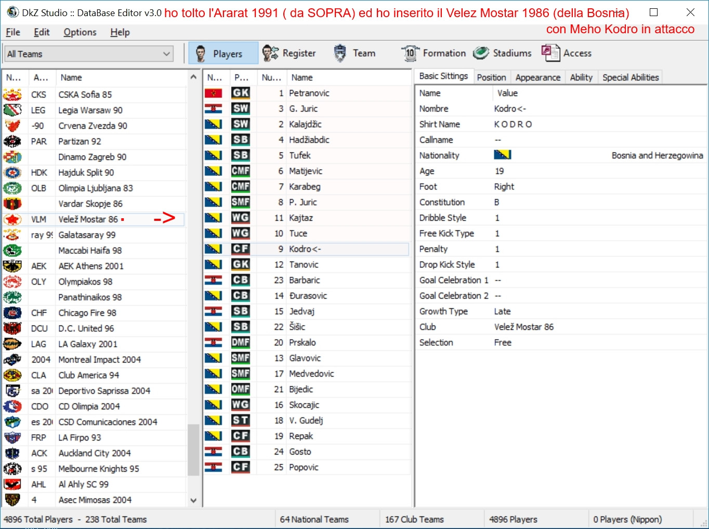
Task: Click the Hajduk Split 90 crest icon
Action: [x=12, y=173]
